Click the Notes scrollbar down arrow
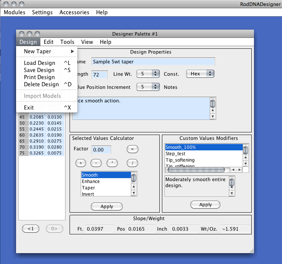 (x=212, y=116)
